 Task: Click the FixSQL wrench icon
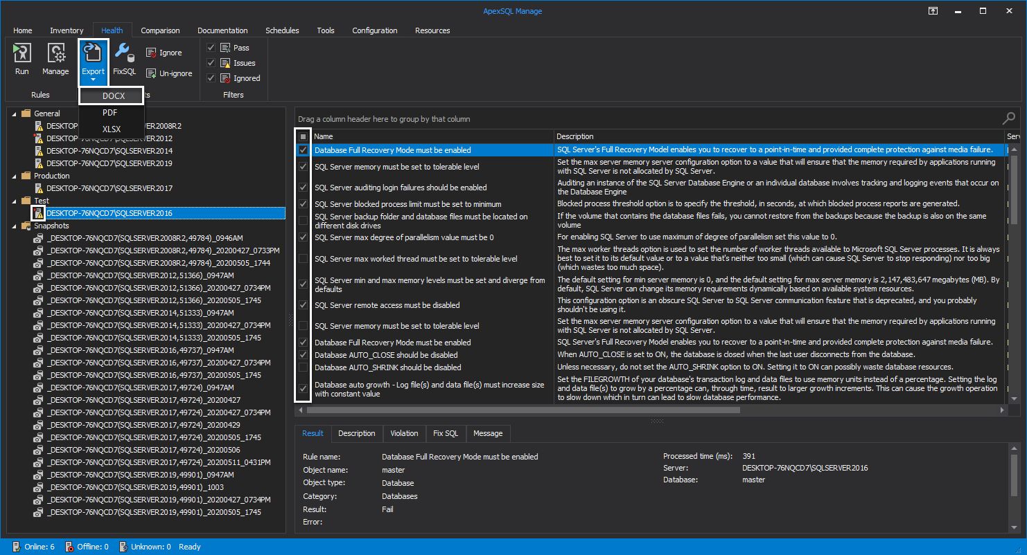click(124, 52)
